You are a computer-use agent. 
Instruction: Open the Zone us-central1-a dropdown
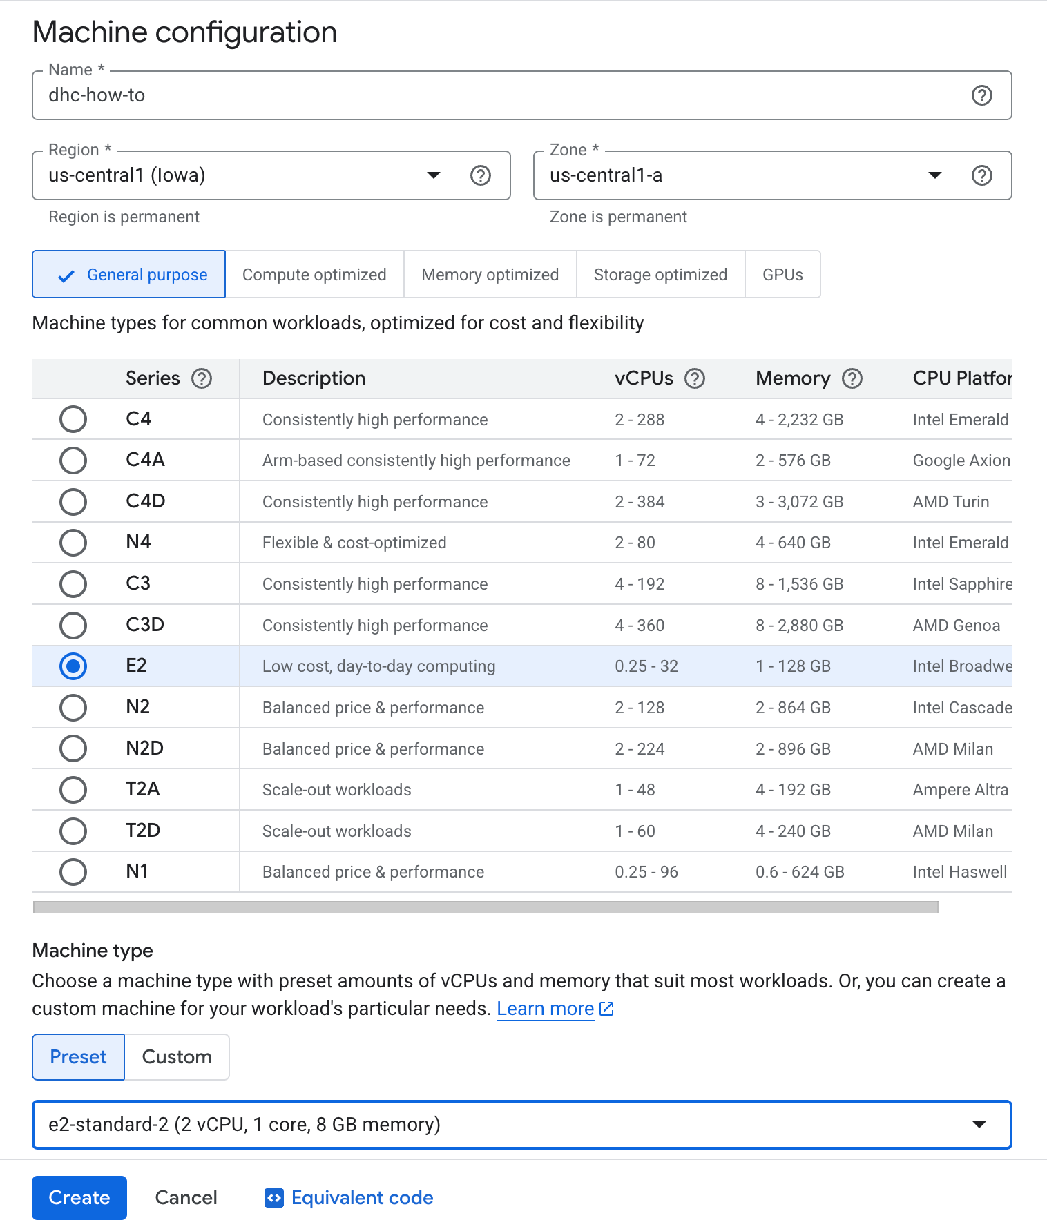[x=934, y=175]
